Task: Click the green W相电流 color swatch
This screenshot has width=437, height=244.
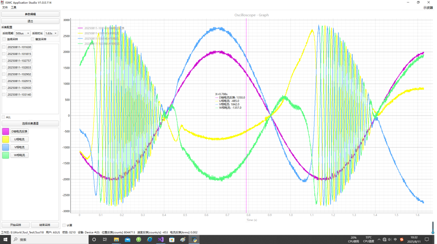Action: tap(6, 155)
